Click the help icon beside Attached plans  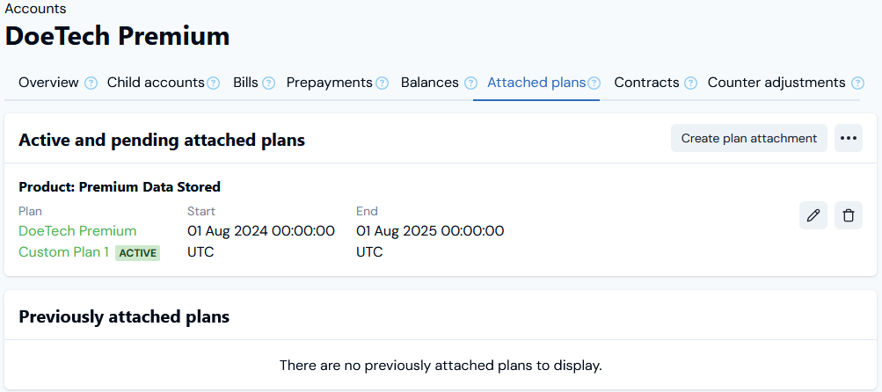(x=594, y=83)
